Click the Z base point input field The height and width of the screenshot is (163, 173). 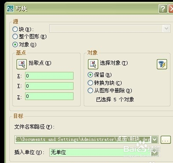(49, 96)
